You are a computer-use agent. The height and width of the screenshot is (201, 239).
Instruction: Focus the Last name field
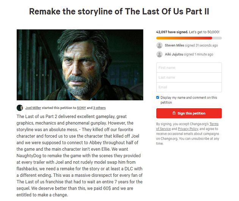[x=189, y=78]
